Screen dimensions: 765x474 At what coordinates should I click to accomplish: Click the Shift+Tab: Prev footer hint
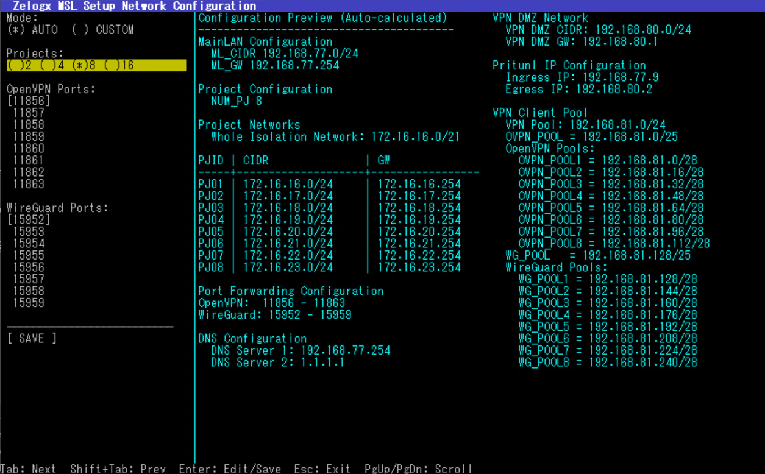[117, 469]
